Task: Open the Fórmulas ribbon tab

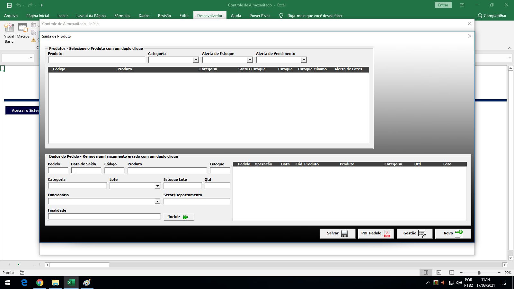Action: 122,15
